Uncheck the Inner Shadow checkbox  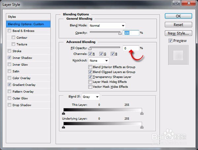click(x=9, y=58)
